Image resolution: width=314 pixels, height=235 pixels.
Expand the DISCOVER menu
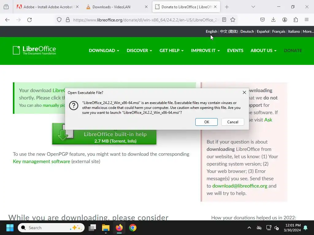[x=139, y=50]
